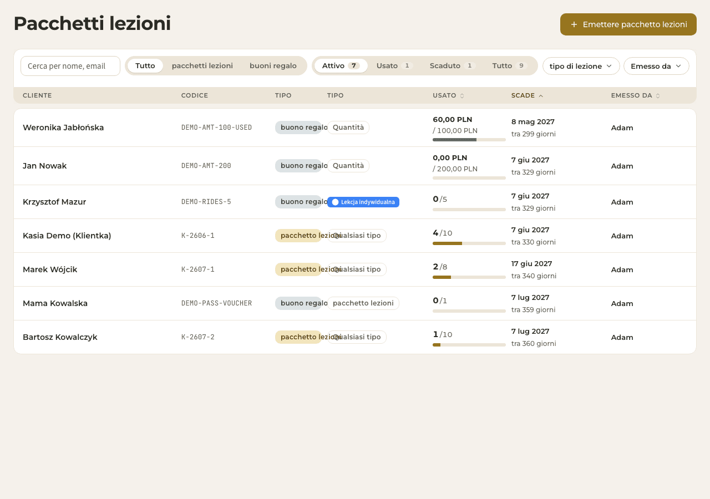The image size is (710, 499).
Task: Show Scaduto status packages
Action: [453, 65]
